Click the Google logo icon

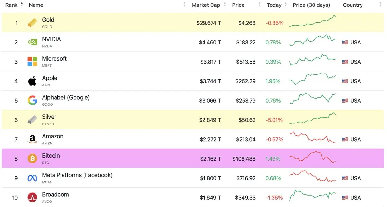pyautogui.click(x=32, y=101)
